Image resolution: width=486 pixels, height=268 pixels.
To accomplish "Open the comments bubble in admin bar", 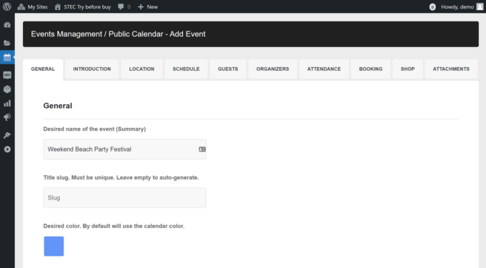I will 124,6.
